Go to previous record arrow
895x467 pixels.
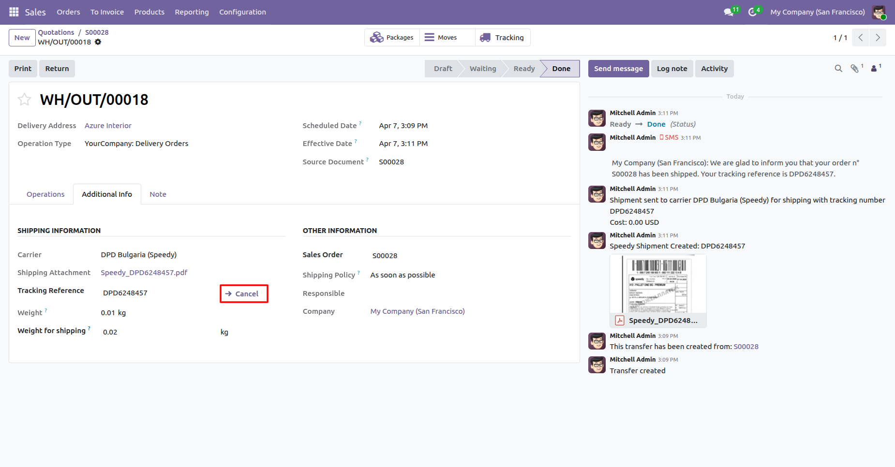click(x=861, y=38)
